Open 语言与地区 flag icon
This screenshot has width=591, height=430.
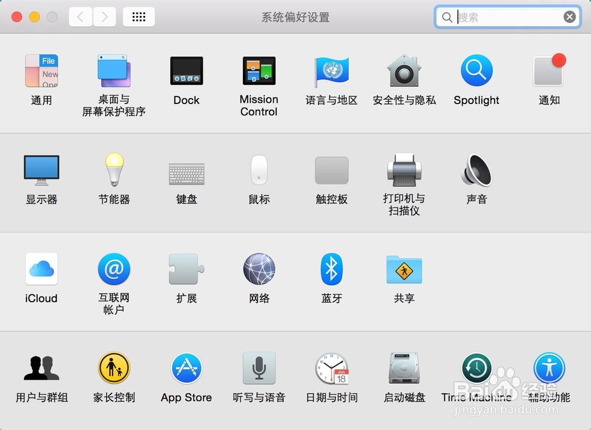(x=332, y=72)
